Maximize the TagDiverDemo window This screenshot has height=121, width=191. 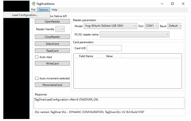coord(172,4)
